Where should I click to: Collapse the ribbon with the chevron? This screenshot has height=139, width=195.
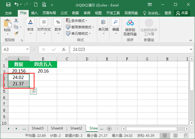pos(191,40)
